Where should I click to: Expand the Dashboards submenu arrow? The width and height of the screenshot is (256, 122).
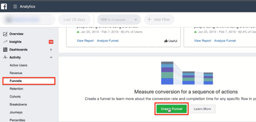click(51, 50)
